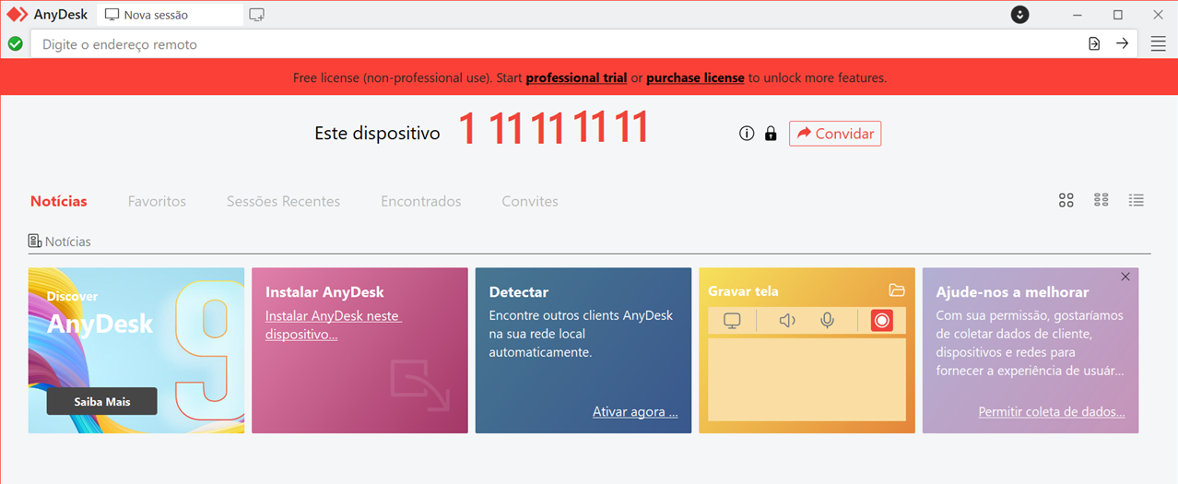Viewport: 1178px width, 484px height.
Task: Click the connect arrow icon
Action: 1122,44
